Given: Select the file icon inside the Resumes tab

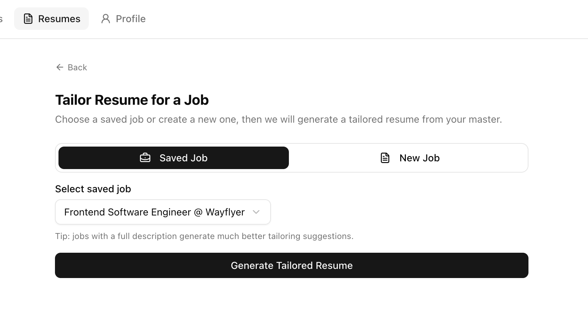Looking at the screenshot, I should pos(28,19).
